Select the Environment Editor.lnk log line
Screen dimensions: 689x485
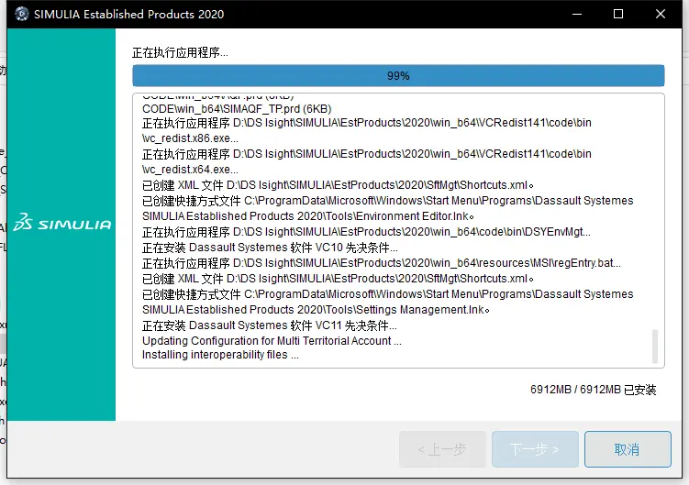pos(308,216)
